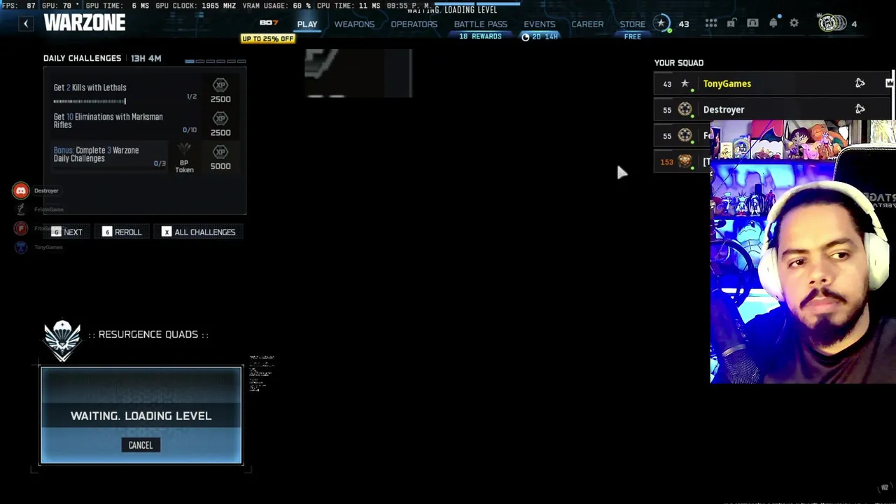This screenshot has width=896, height=504.
Task: Click the DAILY CHALLENGES heading
Action: click(x=82, y=58)
